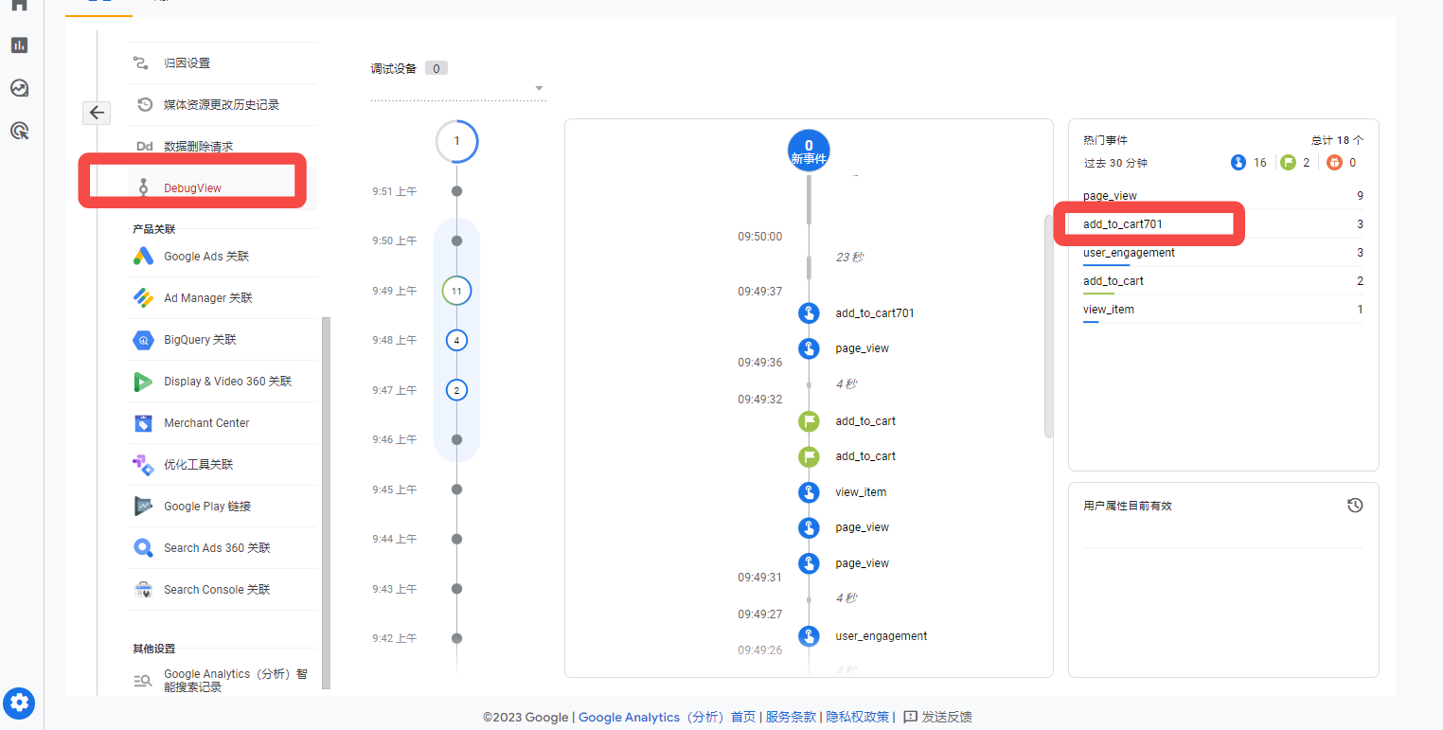Click the history clock icon on 用户属性 panel
Screen dimensions: 1443x730
pyautogui.click(x=1355, y=505)
